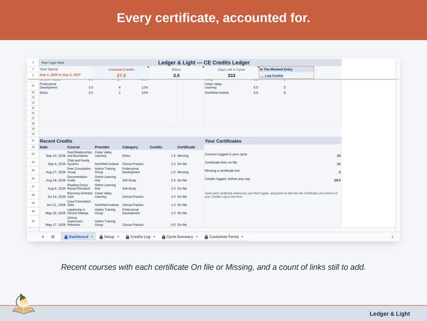The image size is (427, 321).
Task: Click the Ledger & Light lamp-and-book logo
Action: (x=24, y=304)
